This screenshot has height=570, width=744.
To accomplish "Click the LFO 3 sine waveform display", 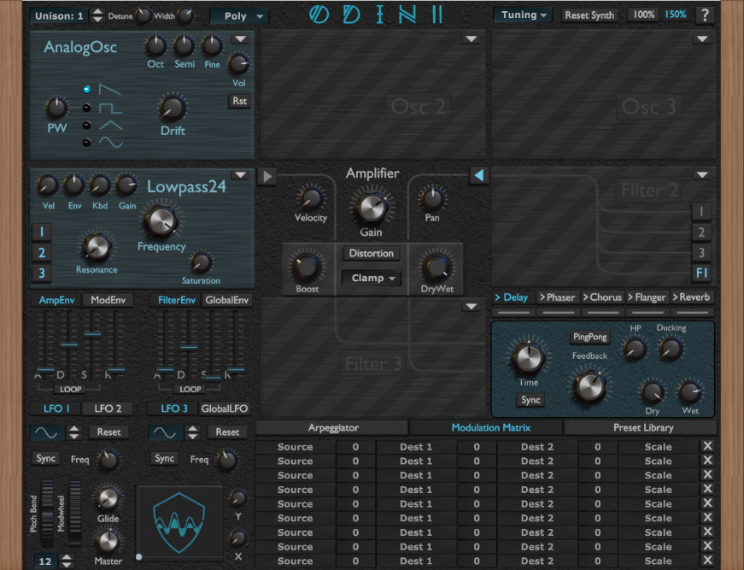I will [166, 432].
